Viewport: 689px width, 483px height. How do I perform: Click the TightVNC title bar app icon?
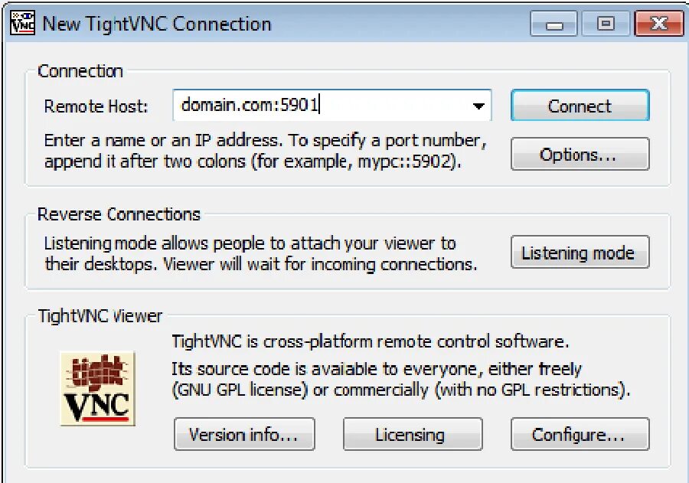coord(22,23)
